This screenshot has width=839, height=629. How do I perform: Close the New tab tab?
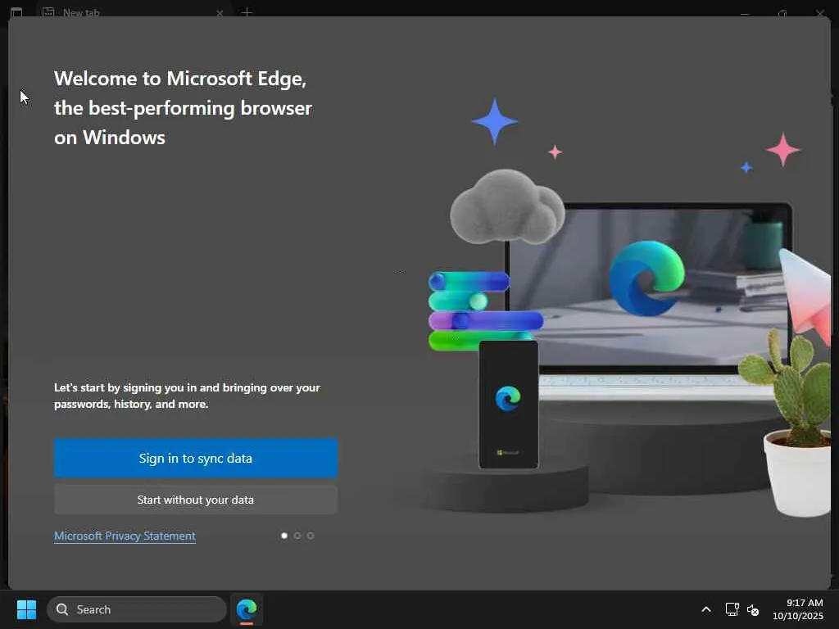[x=220, y=13]
